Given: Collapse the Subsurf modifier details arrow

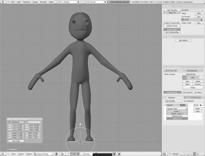Looking at the screenshot, I should click(x=165, y=105).
